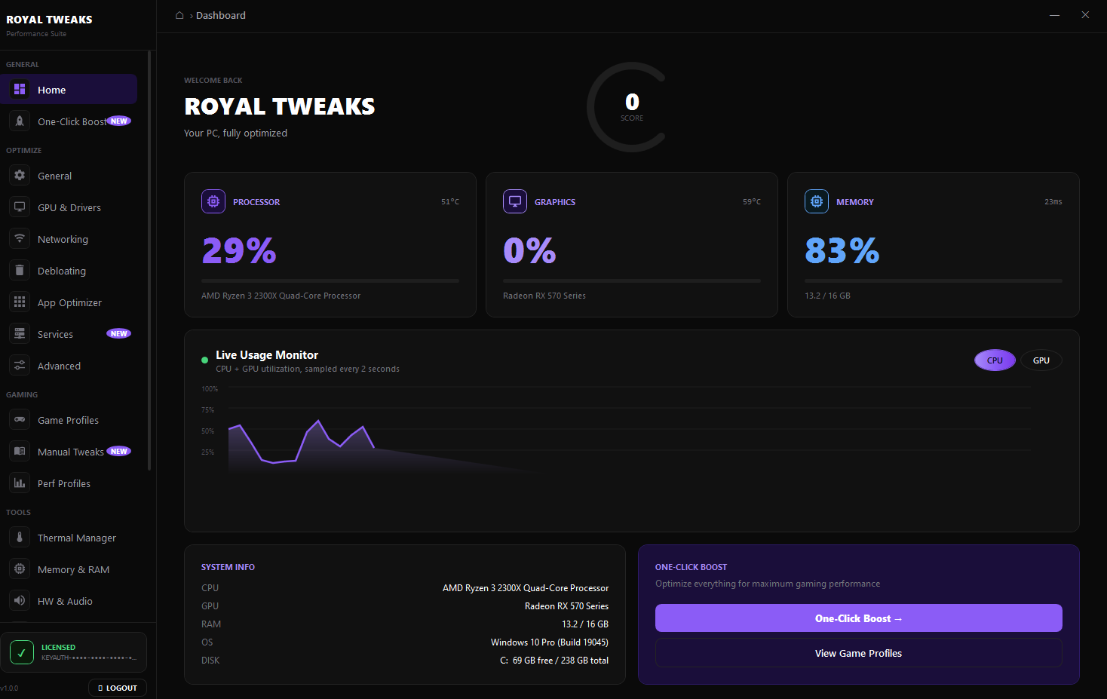Click the Advanced sliders icon
1107x699 pixels.
20,365
